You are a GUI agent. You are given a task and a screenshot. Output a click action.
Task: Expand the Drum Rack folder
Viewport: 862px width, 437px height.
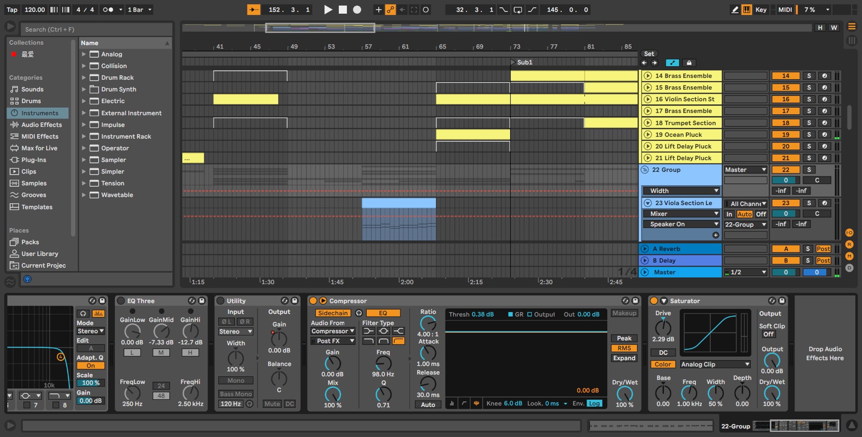pos(84,78)
